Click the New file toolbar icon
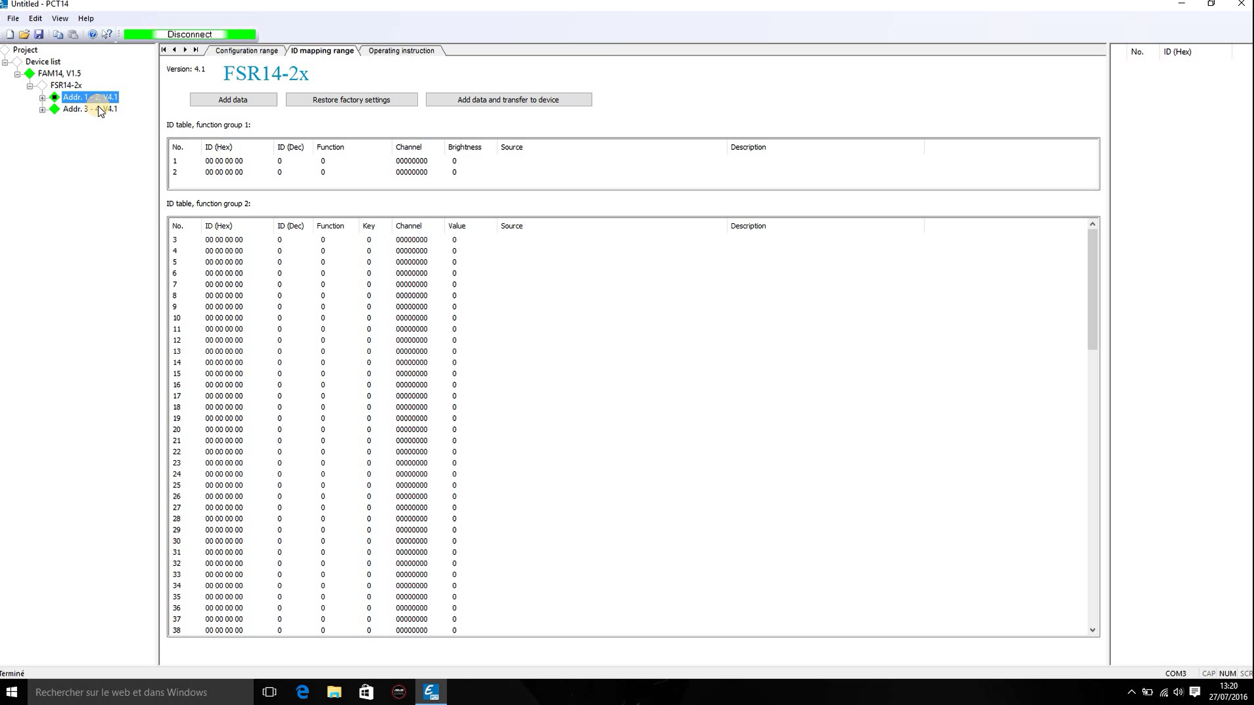The image size is (1254, 705). click(x=10, y=35)
